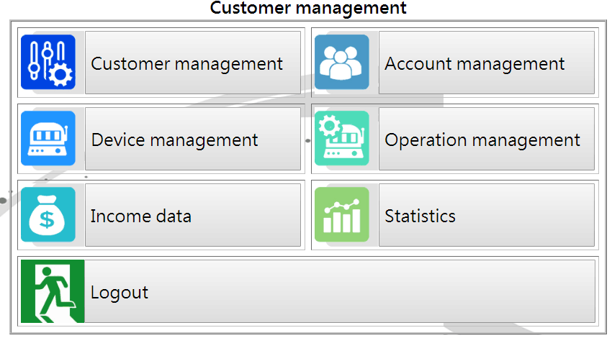Screen dimensions: 612x338
Task: Click the running man figure in Logout icon
Action: tap(53, 294)
